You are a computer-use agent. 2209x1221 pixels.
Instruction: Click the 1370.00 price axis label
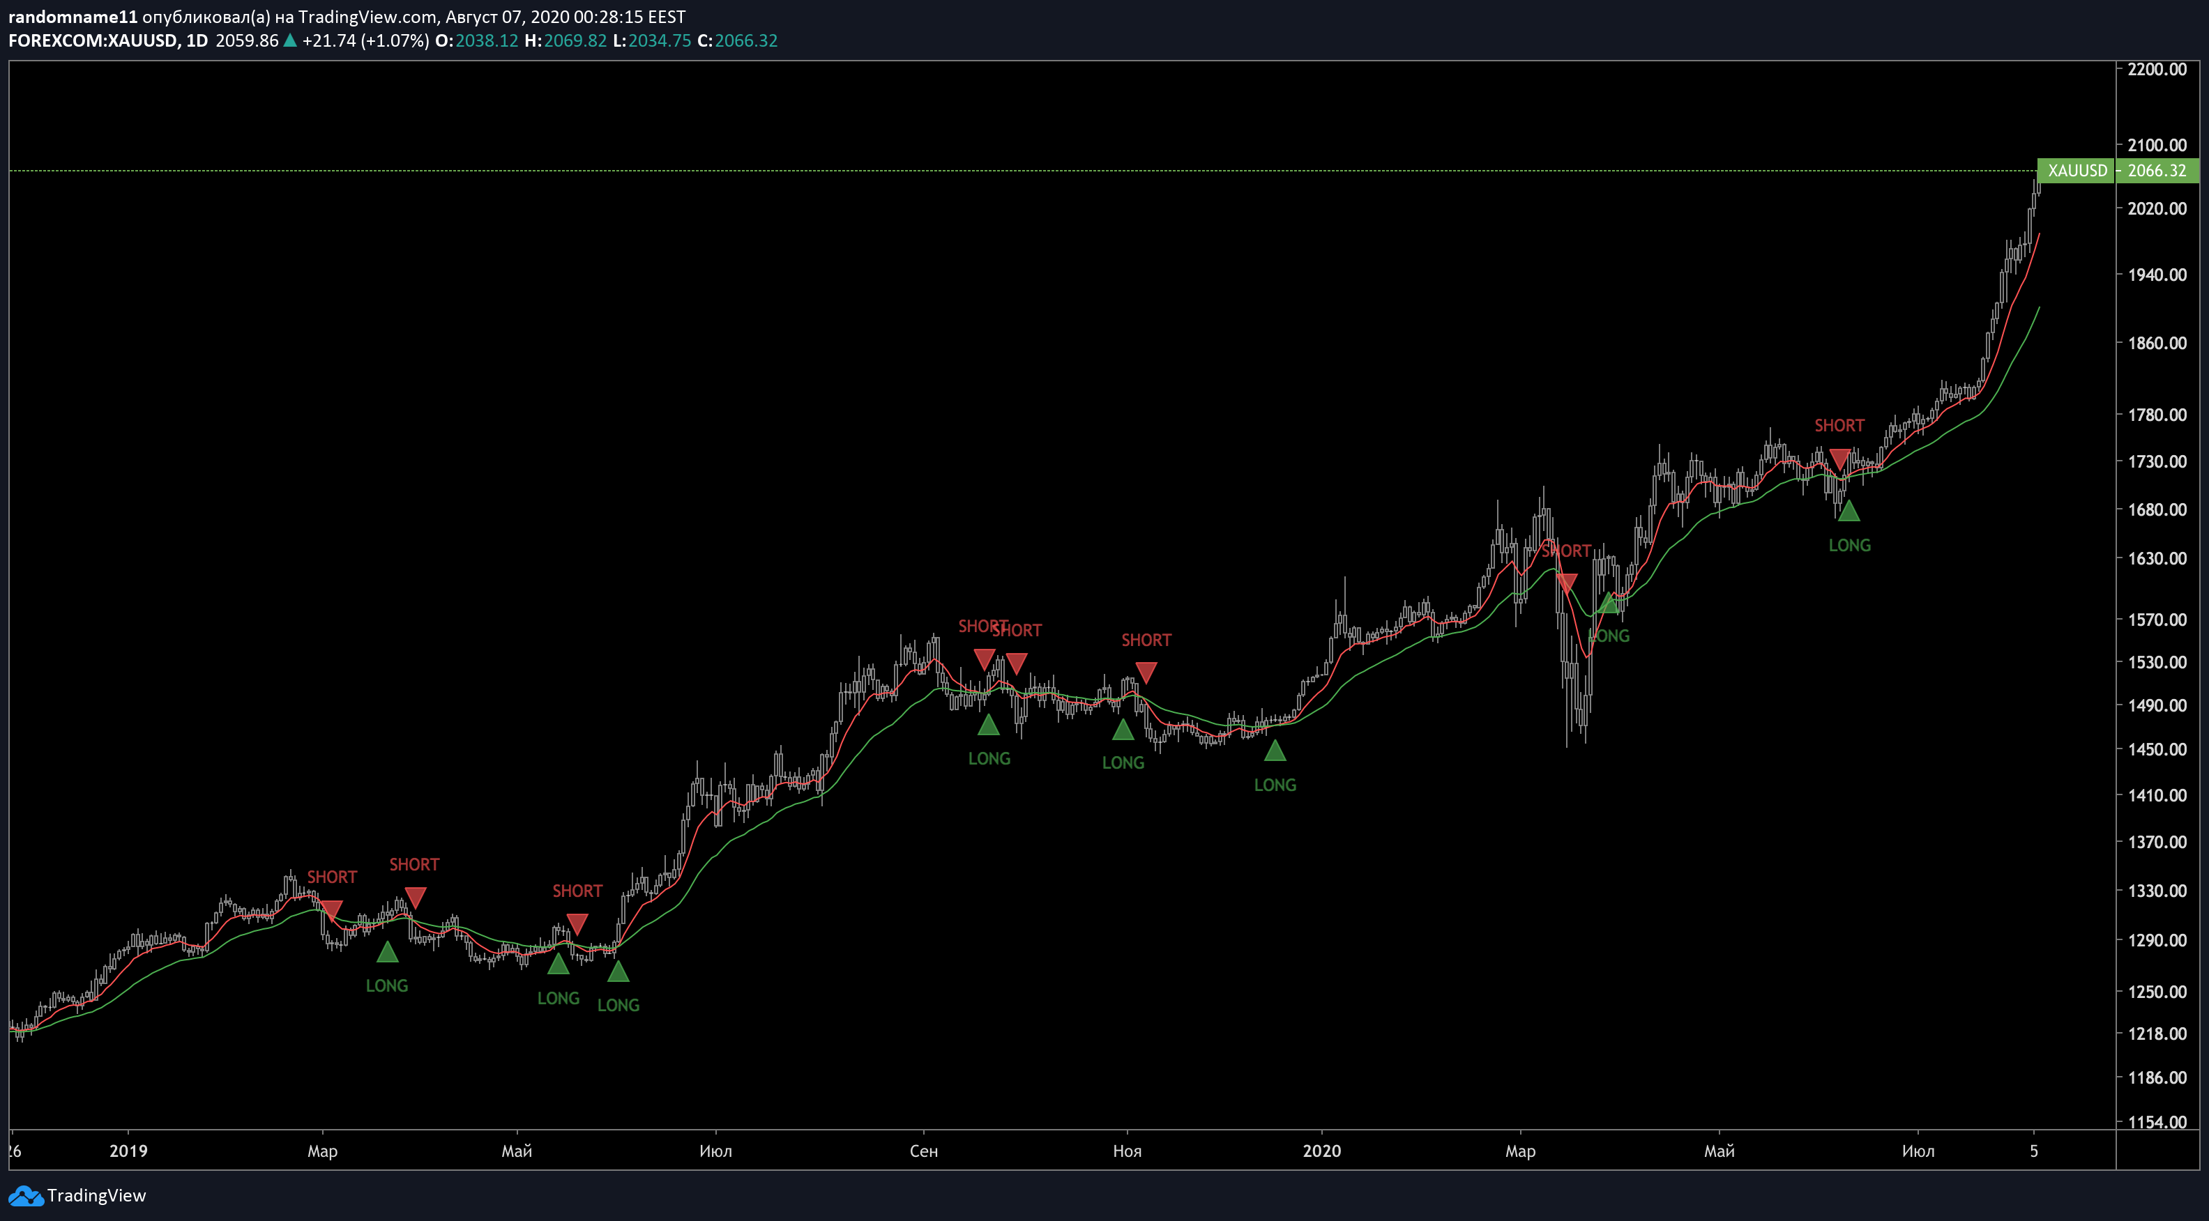click(2157, 843)
